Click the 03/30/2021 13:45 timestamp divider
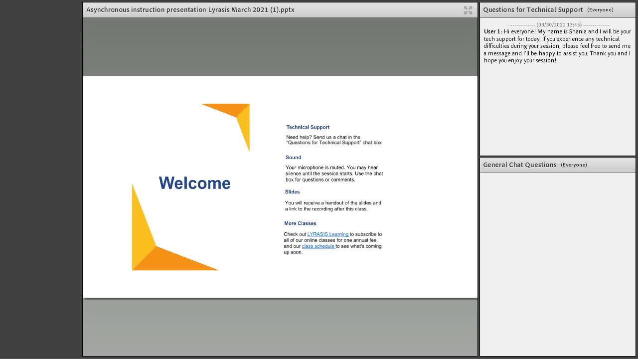Viewport: 638px width, 359px height. pyautogui.click(x=559, y=24)
